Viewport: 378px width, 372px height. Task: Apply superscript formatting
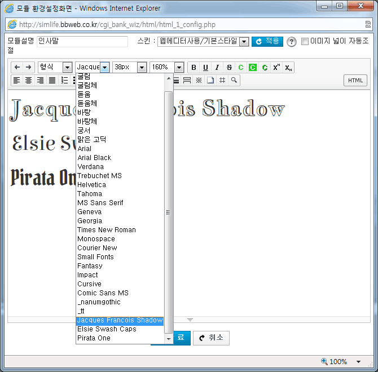click(x=276, y=68)
